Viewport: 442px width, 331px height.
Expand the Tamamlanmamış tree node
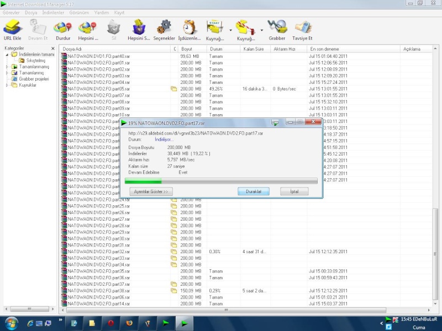tap(7, 67)
